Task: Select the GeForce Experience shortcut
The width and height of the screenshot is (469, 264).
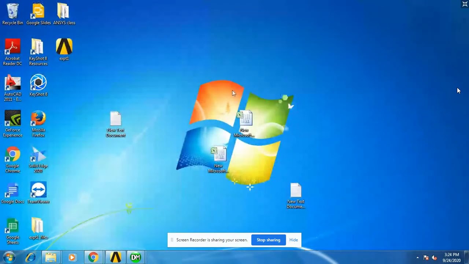Action: point(12,124)
